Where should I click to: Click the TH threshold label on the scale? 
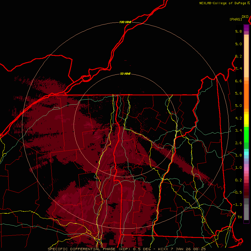pyautogui.click(x=240, y=217)
